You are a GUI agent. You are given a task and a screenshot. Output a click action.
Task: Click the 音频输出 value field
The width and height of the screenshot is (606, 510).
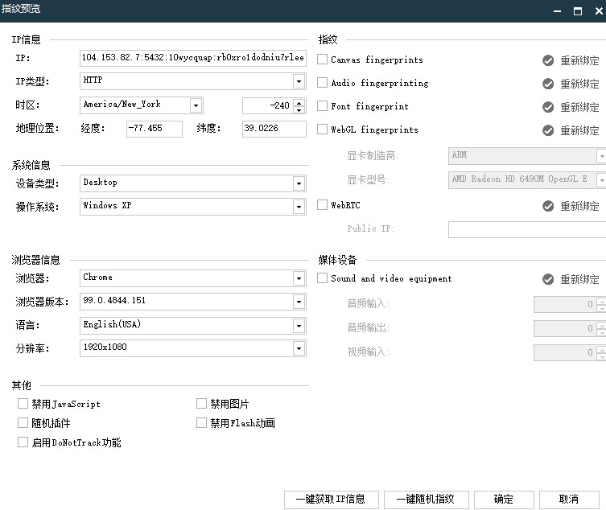pos(565,328)
